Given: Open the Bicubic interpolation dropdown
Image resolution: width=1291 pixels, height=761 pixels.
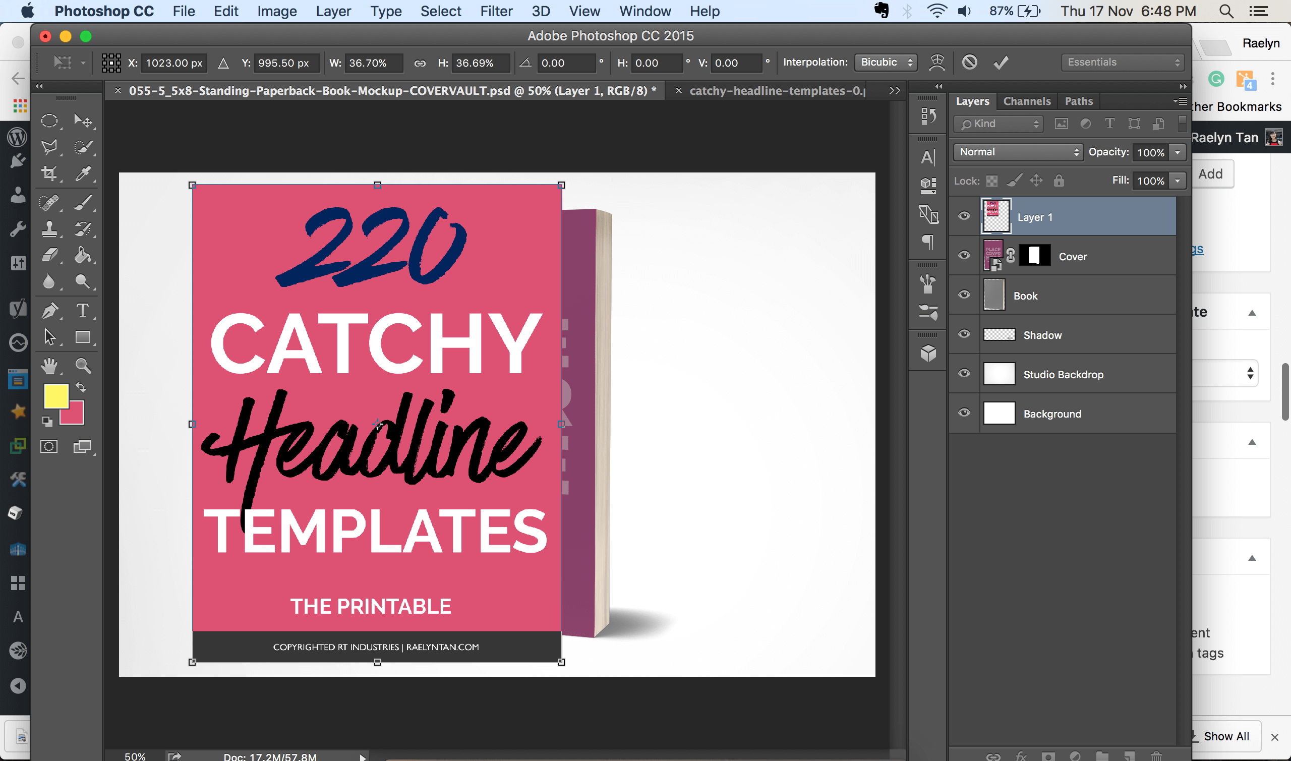Looking at the screenshot, I should pos(886,62).
